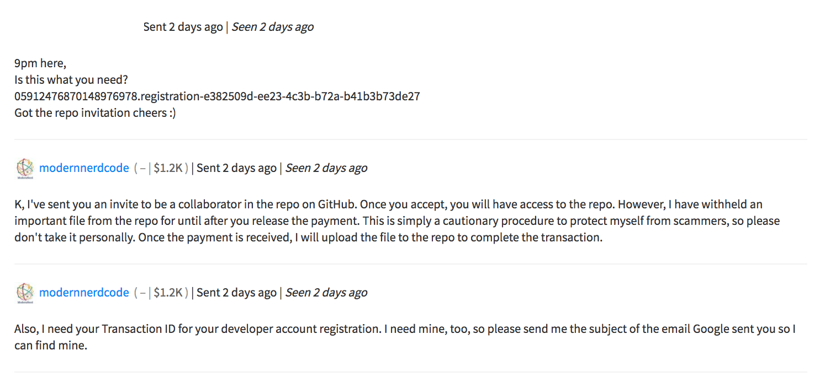
Task: Click the "9pm here," text line
Action: 40,63
